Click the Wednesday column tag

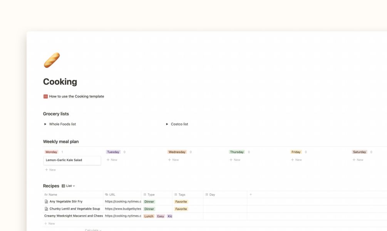pyautogui.click(x=177, y=152)
